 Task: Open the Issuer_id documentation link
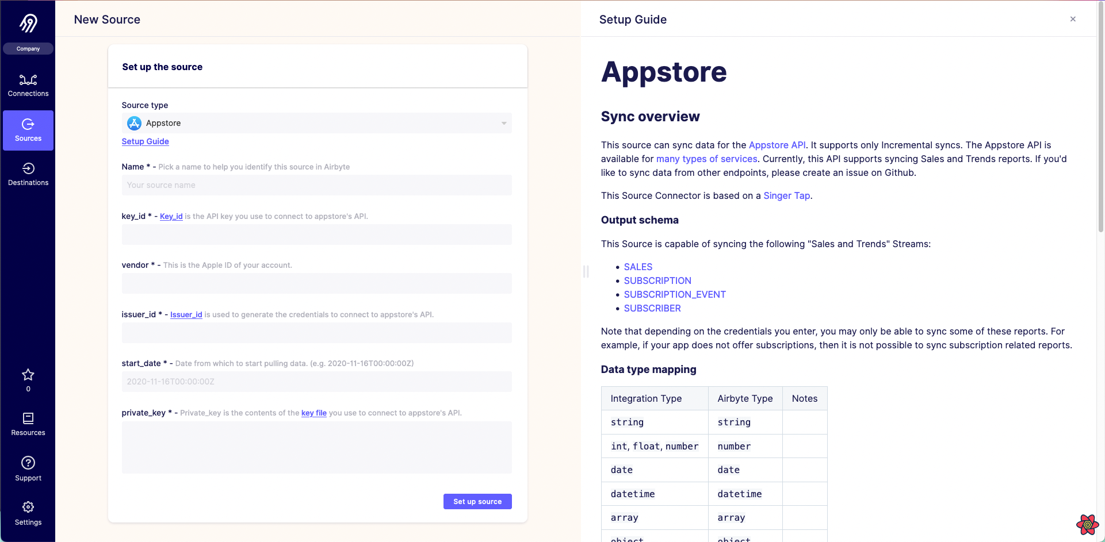point(186,314)
